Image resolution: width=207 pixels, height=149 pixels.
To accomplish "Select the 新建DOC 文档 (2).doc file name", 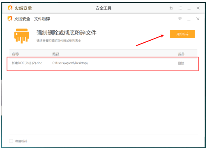I will [27, 63].
